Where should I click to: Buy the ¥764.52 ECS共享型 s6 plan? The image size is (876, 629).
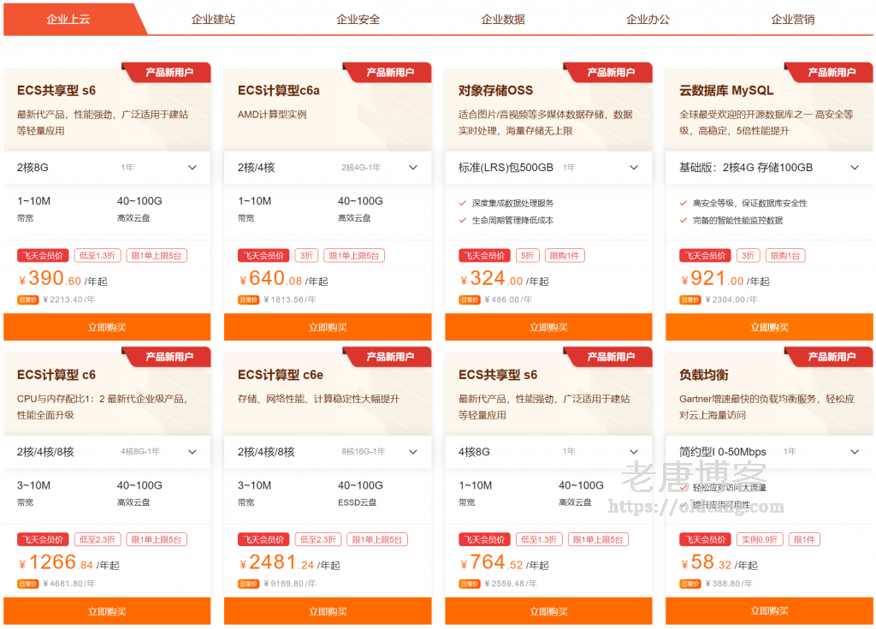[548, 611]
